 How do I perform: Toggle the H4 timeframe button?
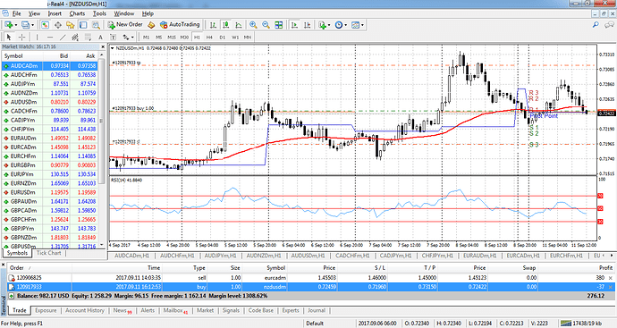pos(209,37)
